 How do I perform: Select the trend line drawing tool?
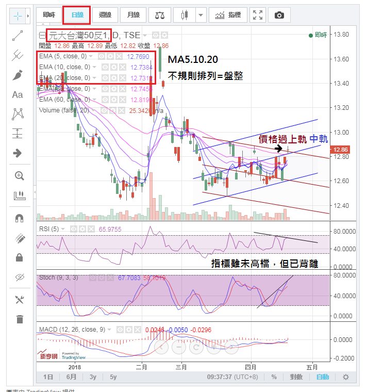(18, 36)
